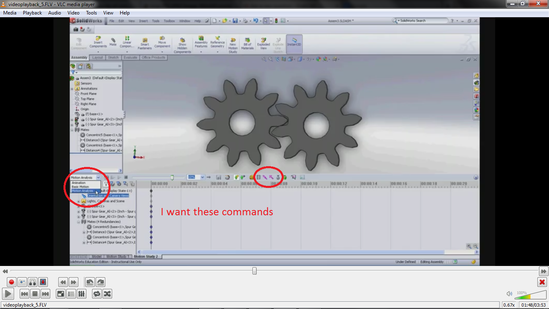Take a snapshot with the VLC camera icon
The height and width of the screenshot is (309, 549).
[22, 282]
